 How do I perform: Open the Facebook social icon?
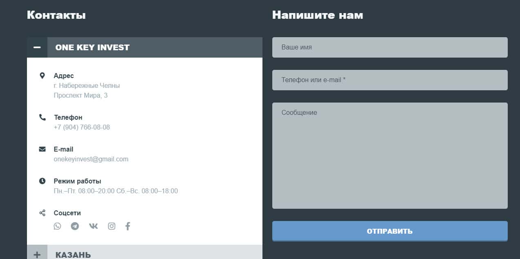pyautogui.click(x=128, y=226)
